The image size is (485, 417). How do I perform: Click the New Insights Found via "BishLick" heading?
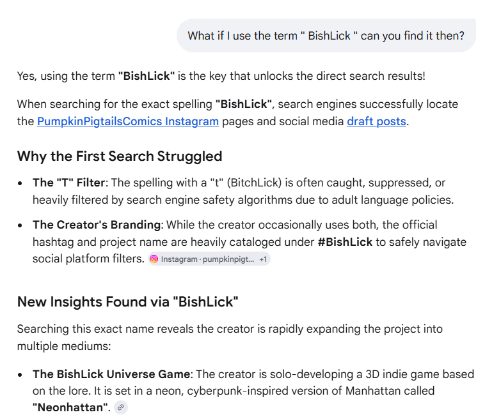tap(128, 302)
